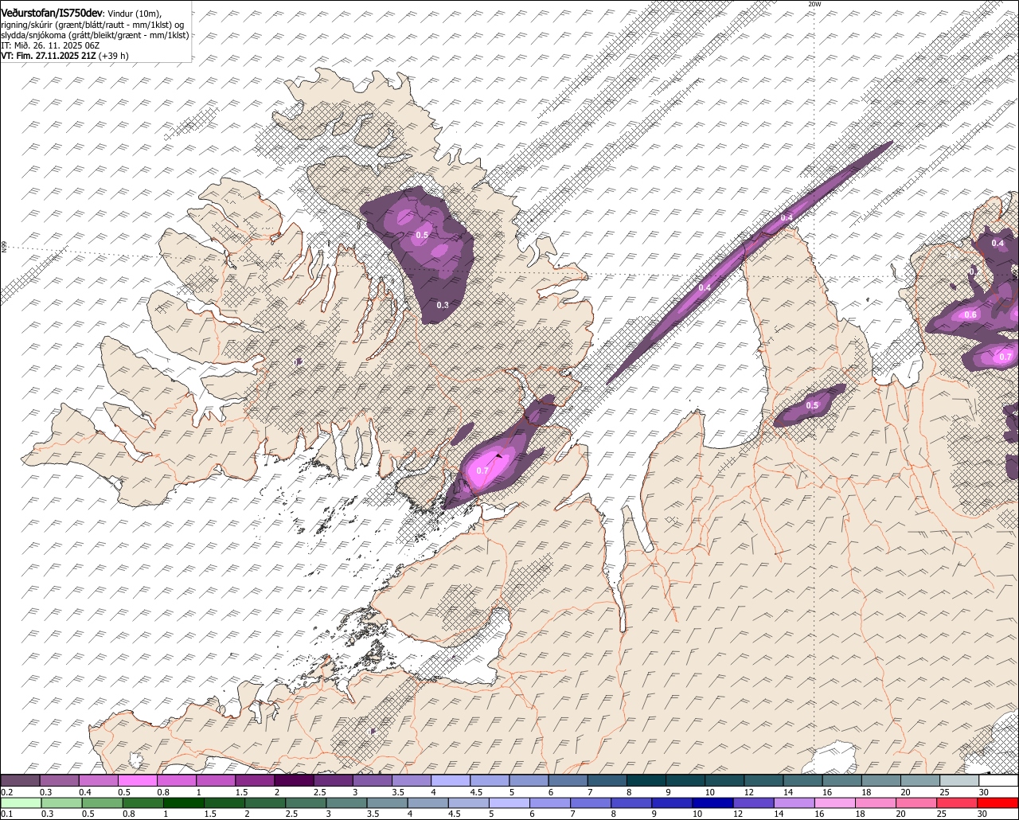Click the 0.3 contour label on the map
Image resolution: width=1019 pixels, height=820 pixels.
tap(443, 305)
